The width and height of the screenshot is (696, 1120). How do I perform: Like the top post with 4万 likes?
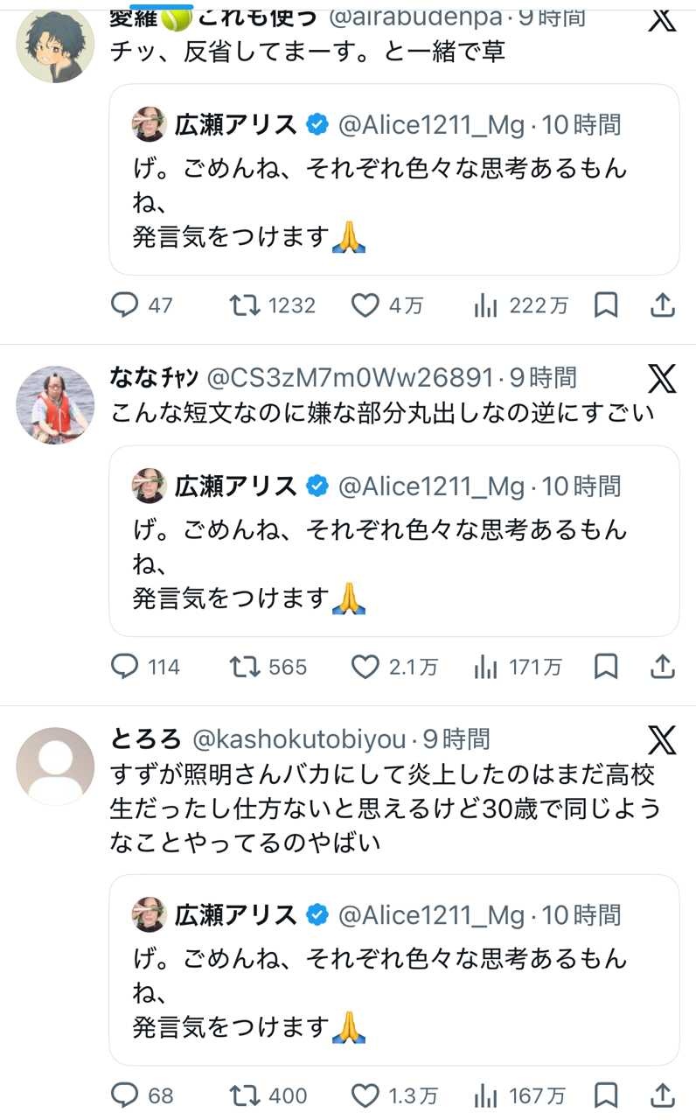coord(365,305)
